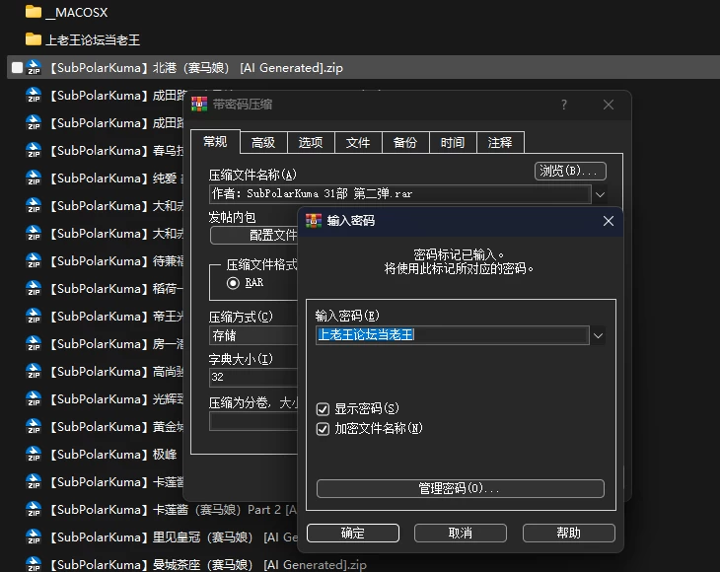Switch to the 常规 tab
This screenshot has width=720, height=572.
coord(215,141)
